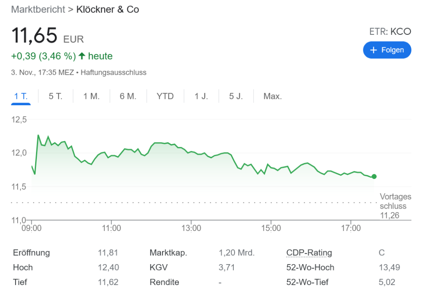Select the current price marker on the chart
The height and width of the screenshot is (301, 429).
point(374,177)
